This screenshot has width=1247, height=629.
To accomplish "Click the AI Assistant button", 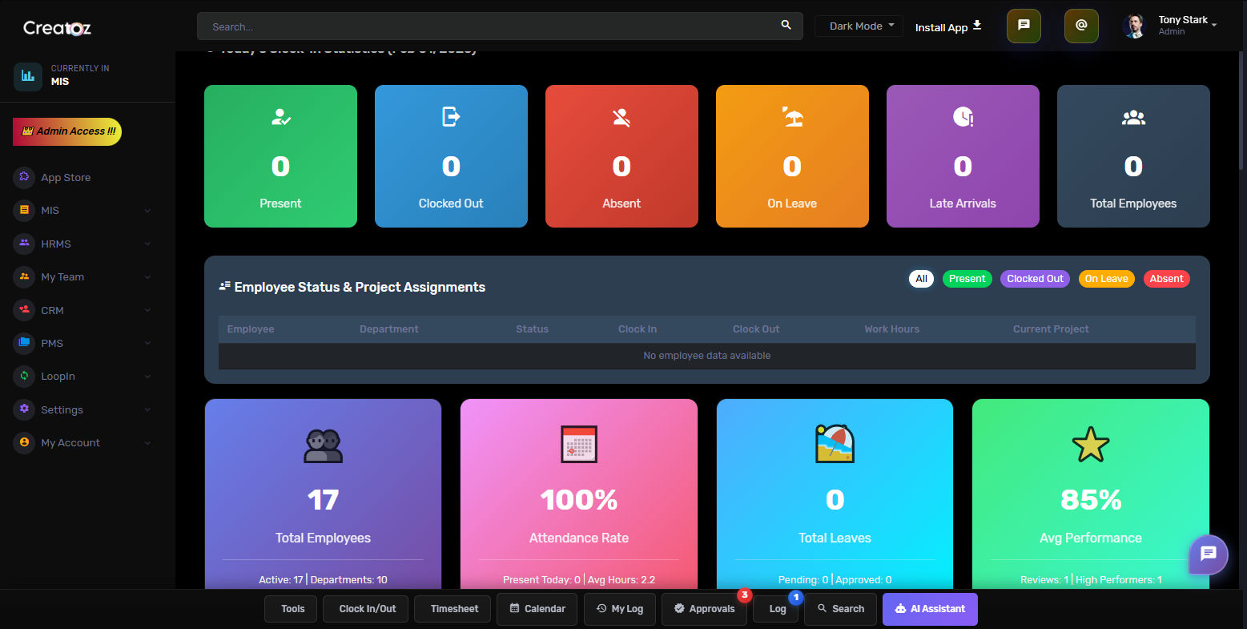I will tap(929, 609).
